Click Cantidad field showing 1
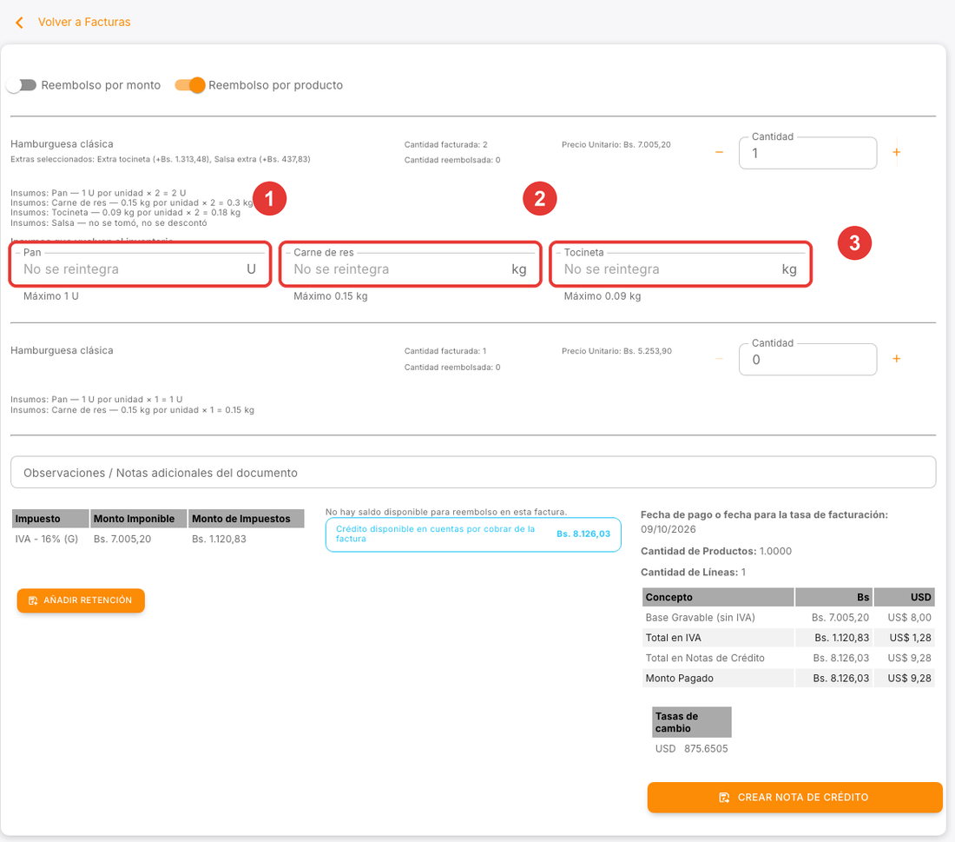The width and height of the screenshot is (955, 842). point(807,153)
